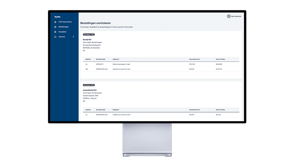Go to the Bestellingen menu item

(63, 27)
